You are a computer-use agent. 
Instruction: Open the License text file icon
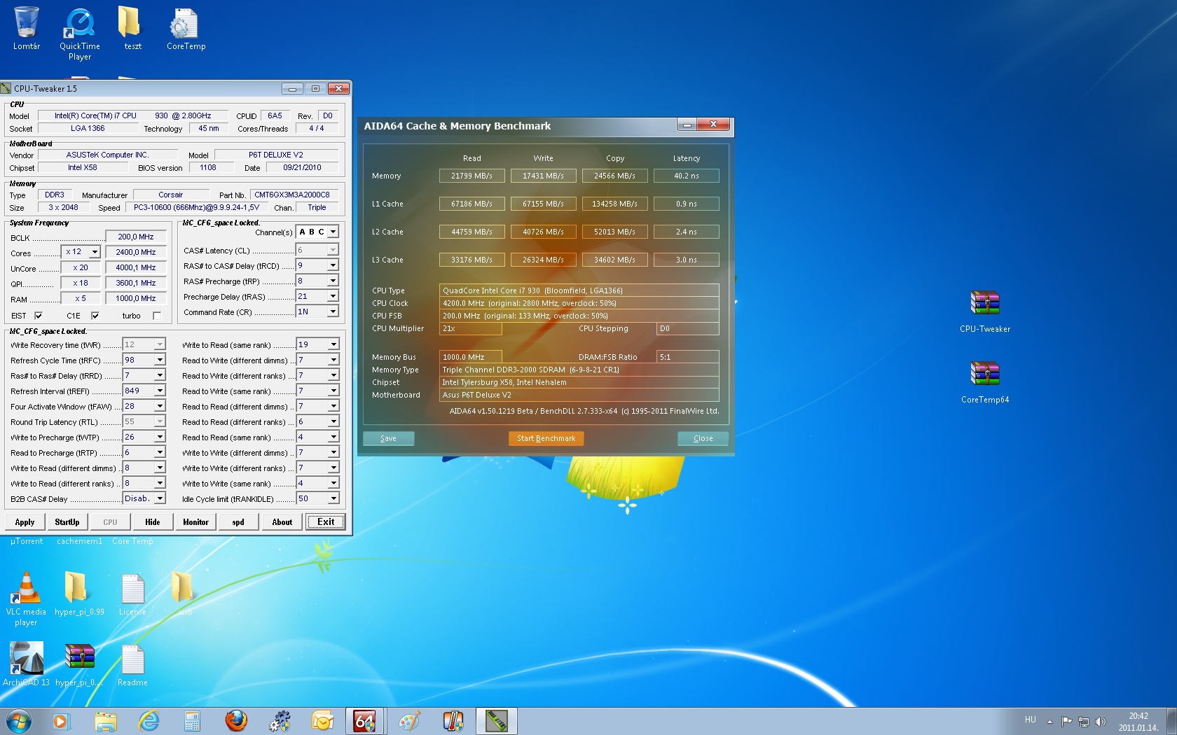[x=132, y=594]
